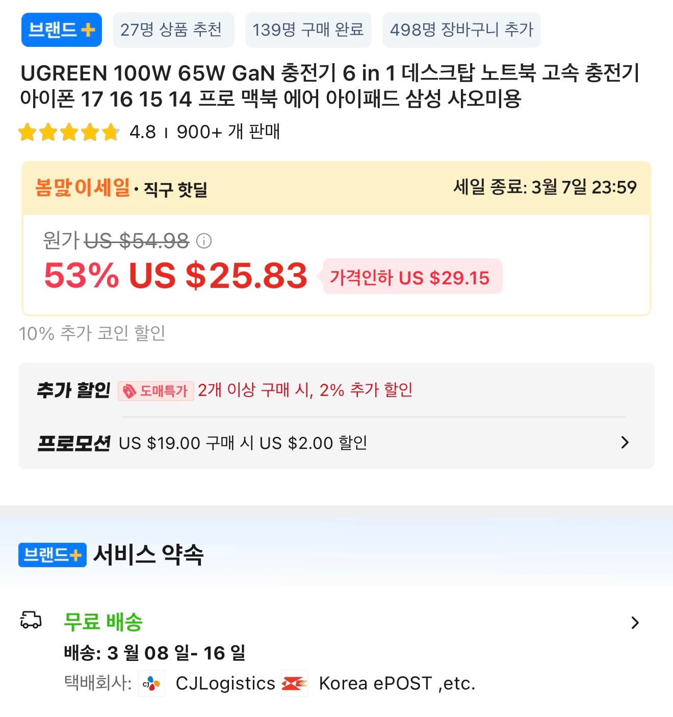Image resolution: width=673 pixels, height=717 pixels.
Task: Select the 139명 구매 완료 chip
Action: tap(308, 30)
